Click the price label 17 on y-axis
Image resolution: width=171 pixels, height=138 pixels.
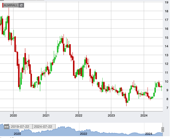[x=166, y=20]
